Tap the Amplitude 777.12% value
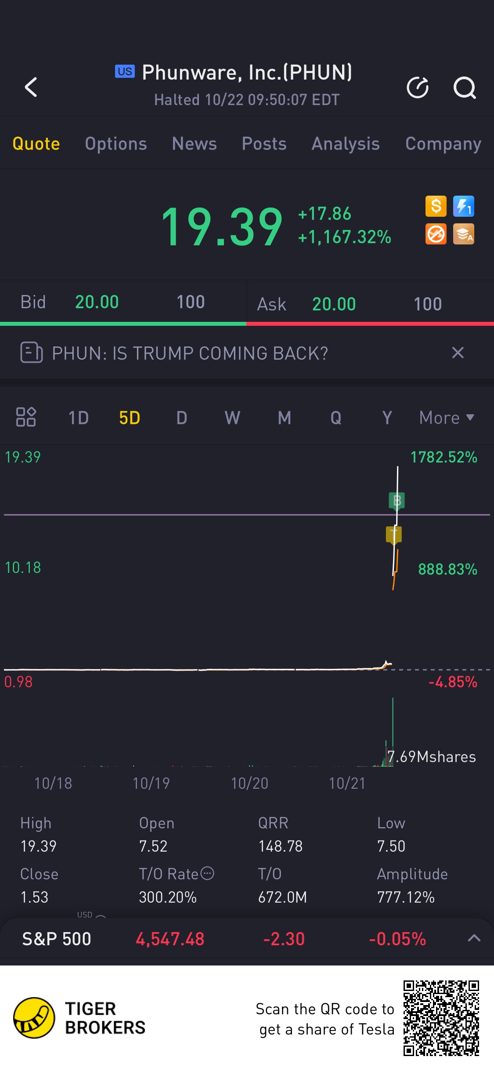 pyautogui.click(x=406, y=897)
